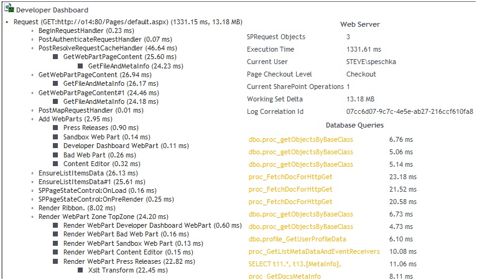Select Xslt Transform (22.45 ms) entry
Viewport: 477px width, 280px height.
click(x=127, y=270)
